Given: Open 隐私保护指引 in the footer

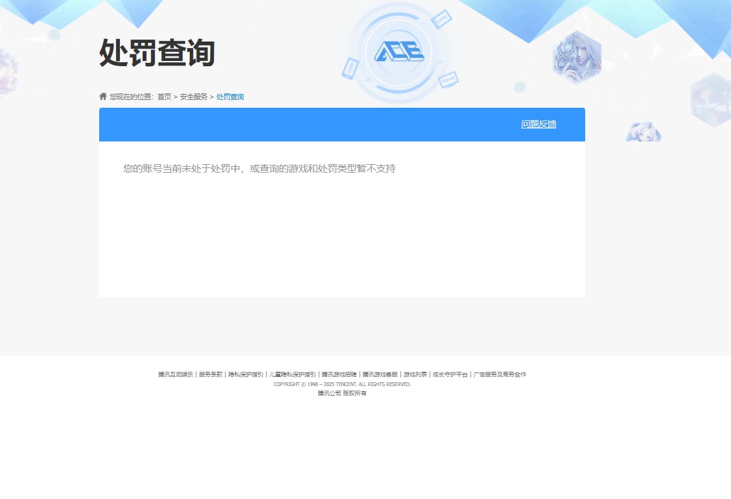Looking at the screenshot, I should [246, 374].
